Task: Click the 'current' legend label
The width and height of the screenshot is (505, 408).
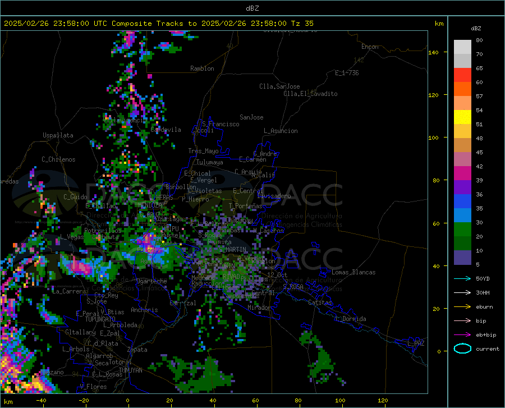Action: point(488,349)
